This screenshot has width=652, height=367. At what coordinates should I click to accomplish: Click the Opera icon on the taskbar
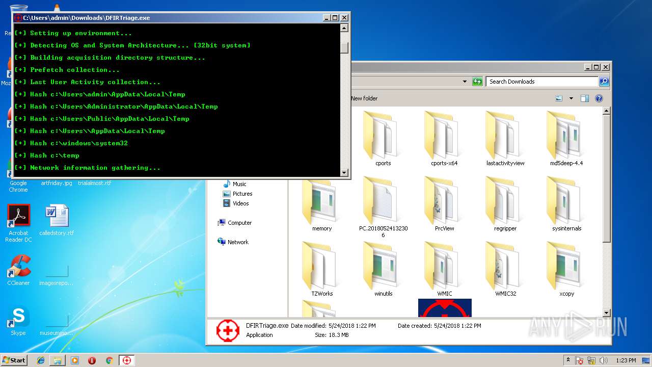[x=92, y=360]
